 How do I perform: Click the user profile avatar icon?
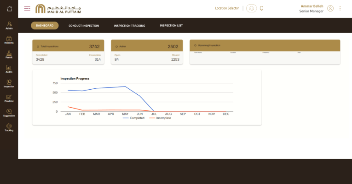pyautogui.click(x=330, y=8)
